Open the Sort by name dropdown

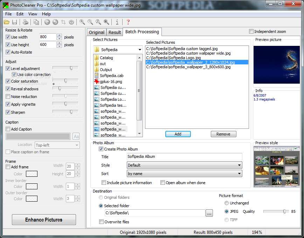click(x=184, y=174)
